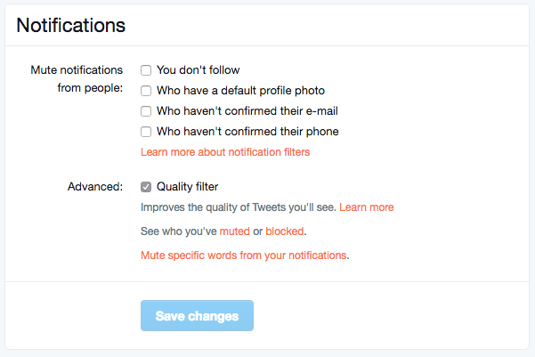Click "Who haven't confirmed their phone" label

(x=247, y=132)
